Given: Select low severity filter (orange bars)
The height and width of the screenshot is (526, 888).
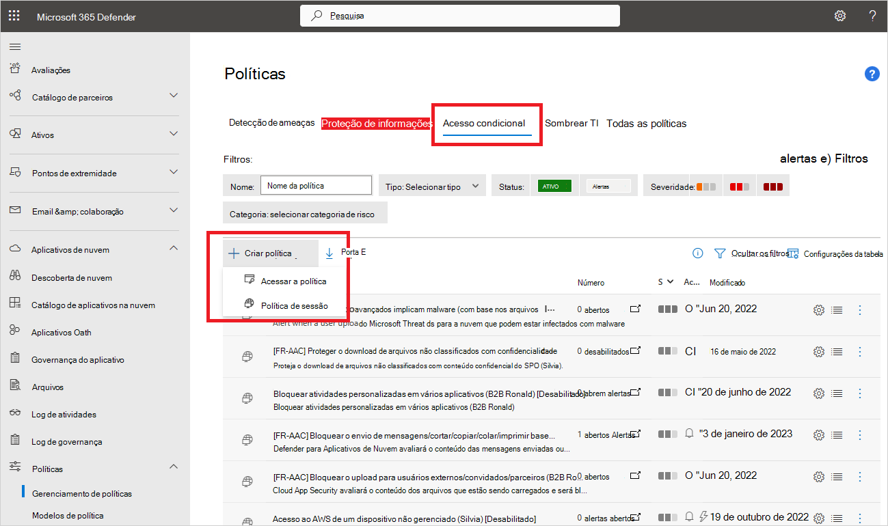Looking at the screenshot, I should coord(707,186).
